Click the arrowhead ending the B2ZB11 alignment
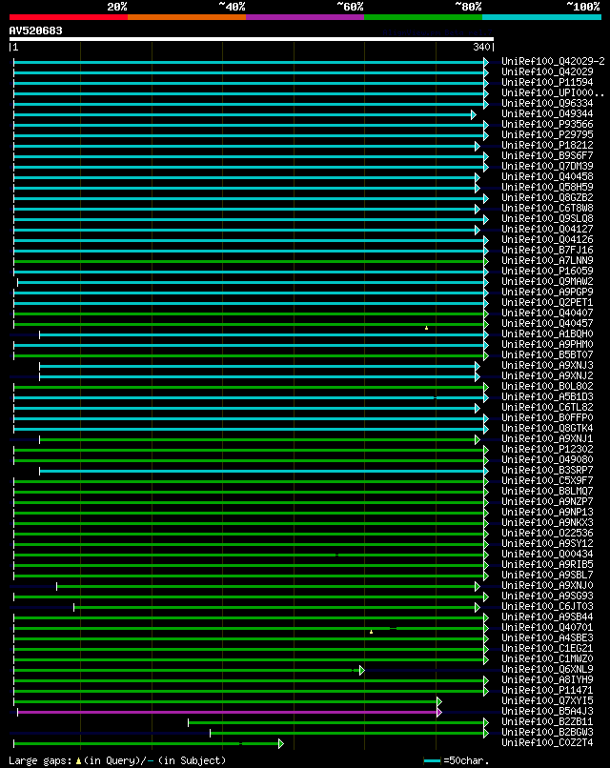The height and width of the screenshot is (768, 610). 486,722
